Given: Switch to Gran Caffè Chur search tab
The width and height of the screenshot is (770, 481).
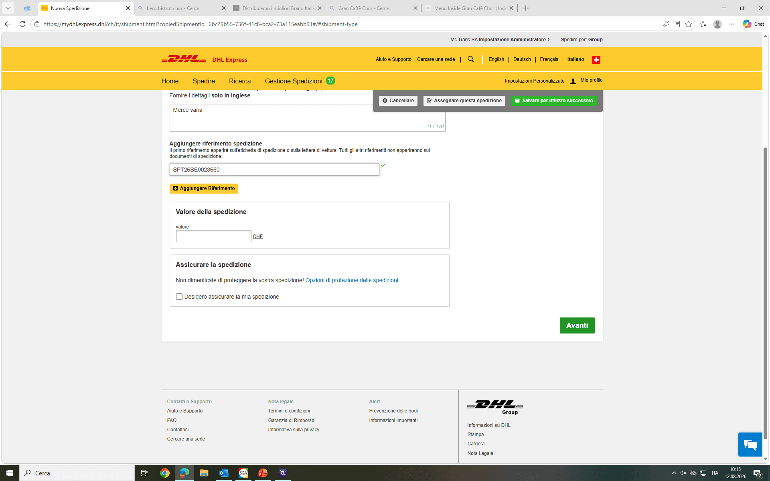Looking at the screenshot, I should (374, 8).
